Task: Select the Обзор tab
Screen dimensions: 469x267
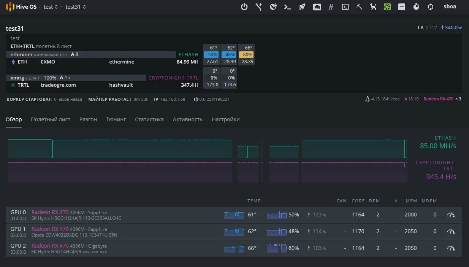Action: coord(14,119)
